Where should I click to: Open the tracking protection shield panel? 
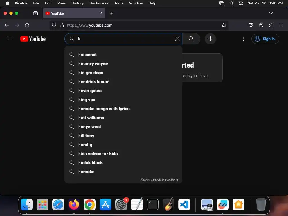54,25
